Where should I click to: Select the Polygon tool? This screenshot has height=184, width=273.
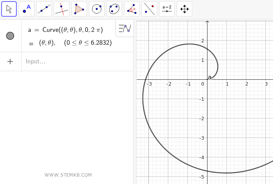point(79,9)
